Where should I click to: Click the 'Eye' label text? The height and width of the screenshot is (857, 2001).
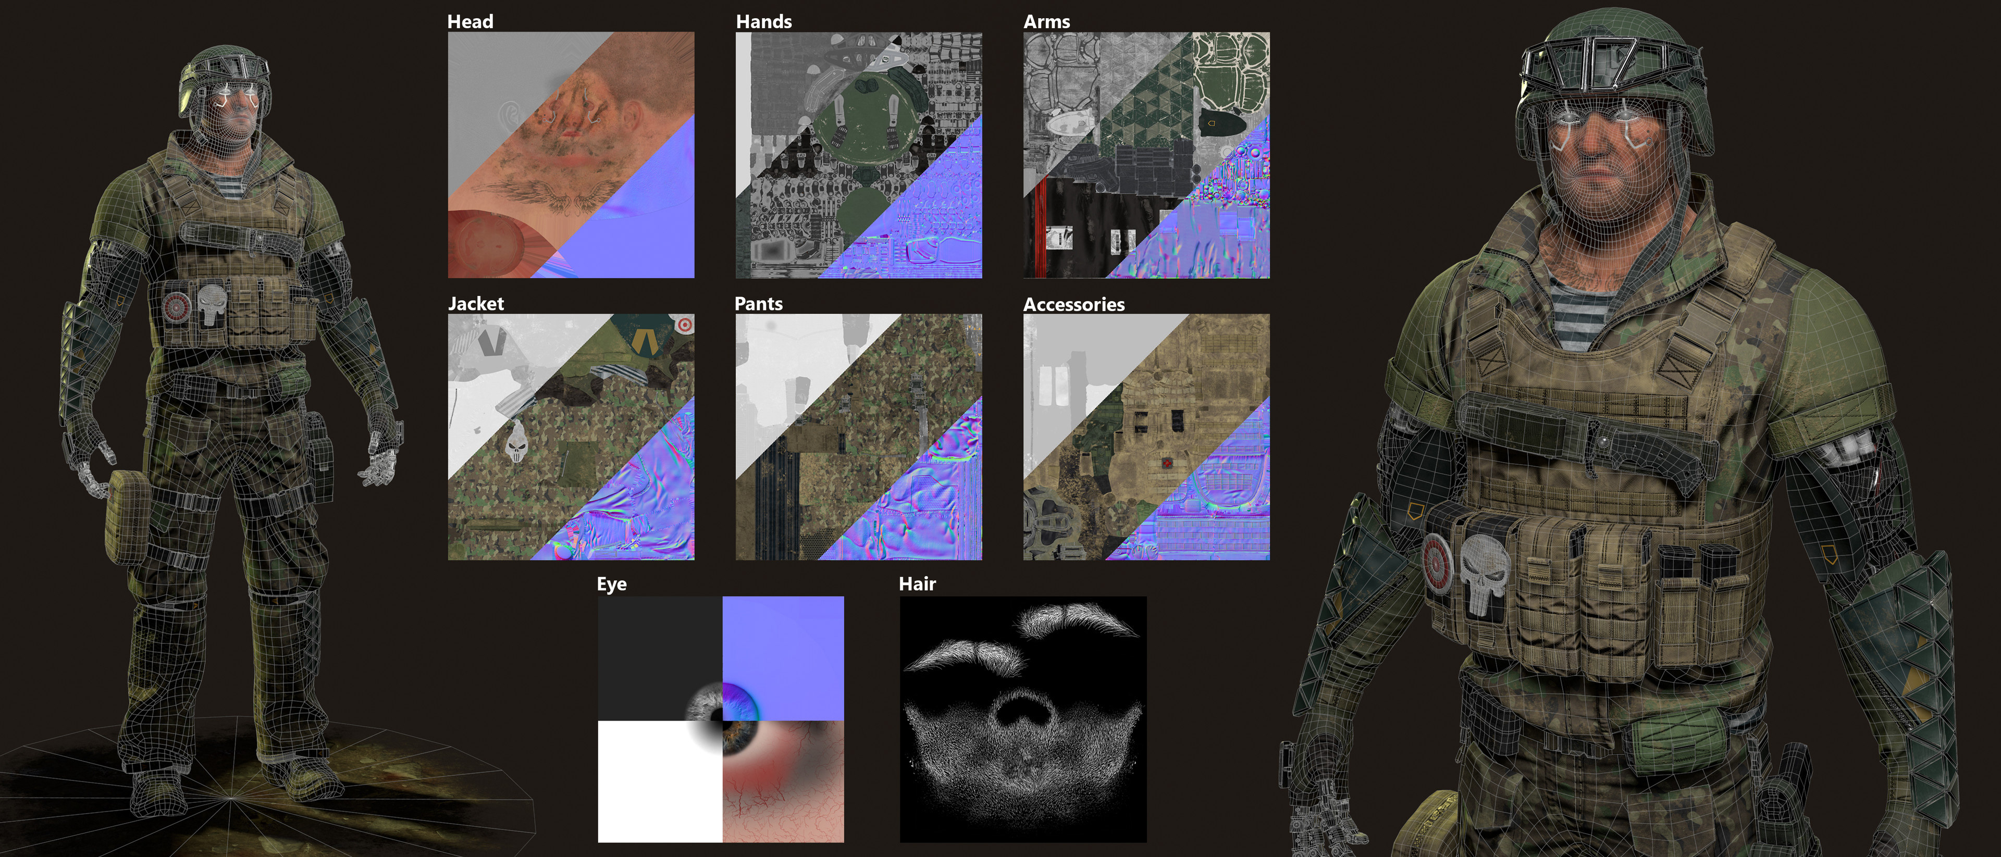pos(611,585)
